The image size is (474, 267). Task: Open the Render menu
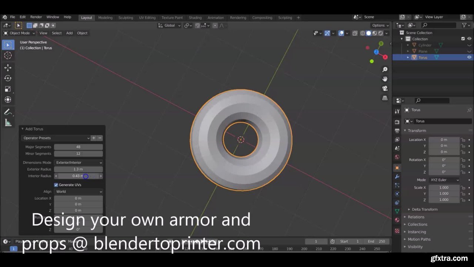pos(36,17)
